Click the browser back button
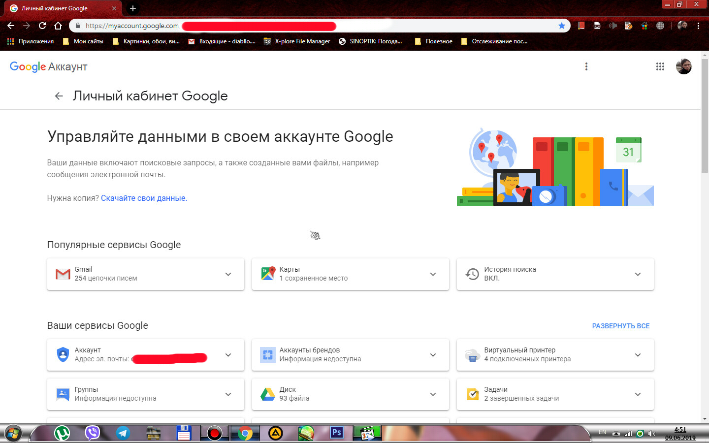The height and width of the screenshot is (443, 709). [11, 26]
